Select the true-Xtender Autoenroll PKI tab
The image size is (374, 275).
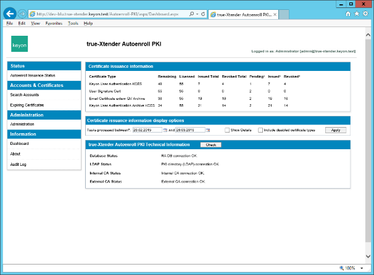(x=243, y=15)
